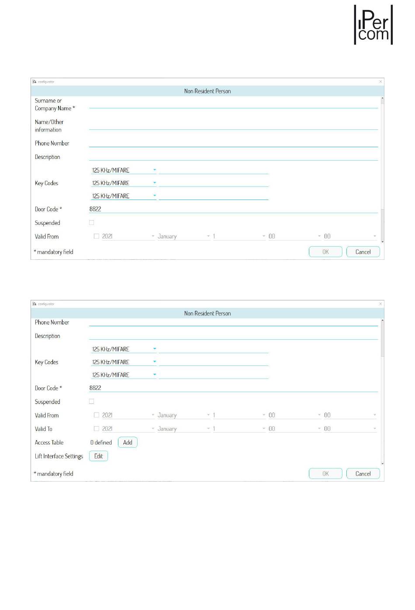Click Phone Number field in upper dialog
This screenshot has width=415, height=610.
tap(233, 143)
